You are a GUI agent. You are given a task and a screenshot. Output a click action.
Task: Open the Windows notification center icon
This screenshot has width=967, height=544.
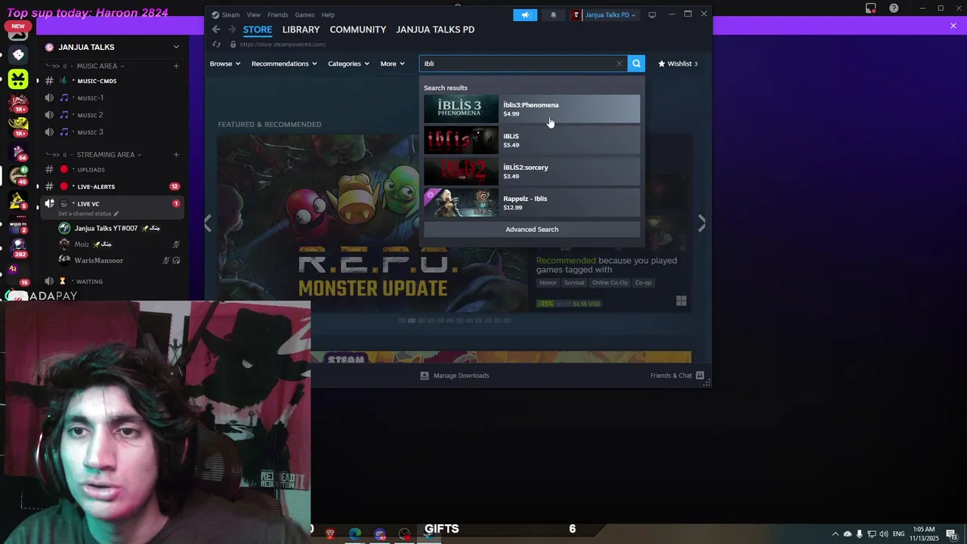point(951,534)
